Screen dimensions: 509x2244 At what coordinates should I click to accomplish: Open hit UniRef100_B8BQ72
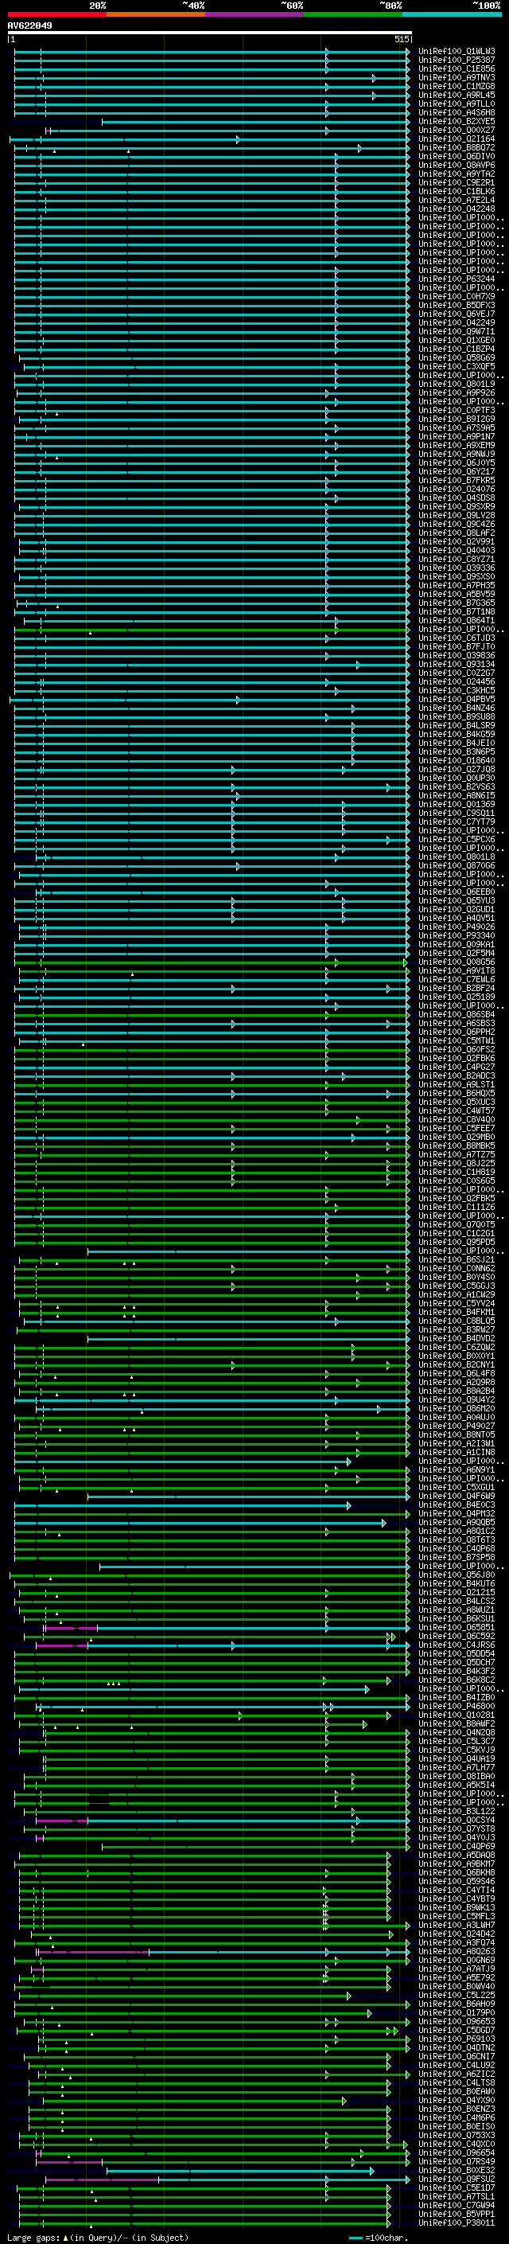pos(457,147)
